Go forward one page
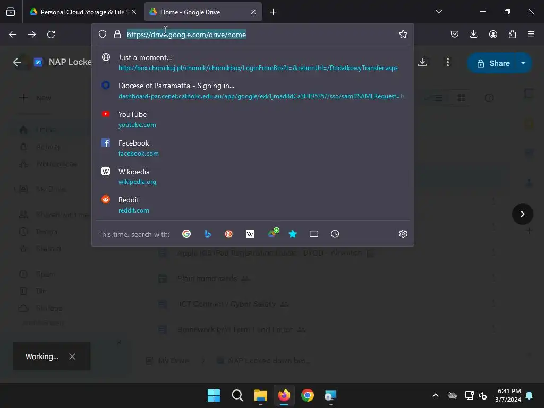 click(32, 35)
